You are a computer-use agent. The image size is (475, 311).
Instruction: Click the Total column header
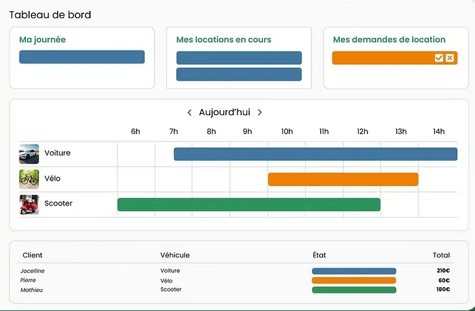442,255
